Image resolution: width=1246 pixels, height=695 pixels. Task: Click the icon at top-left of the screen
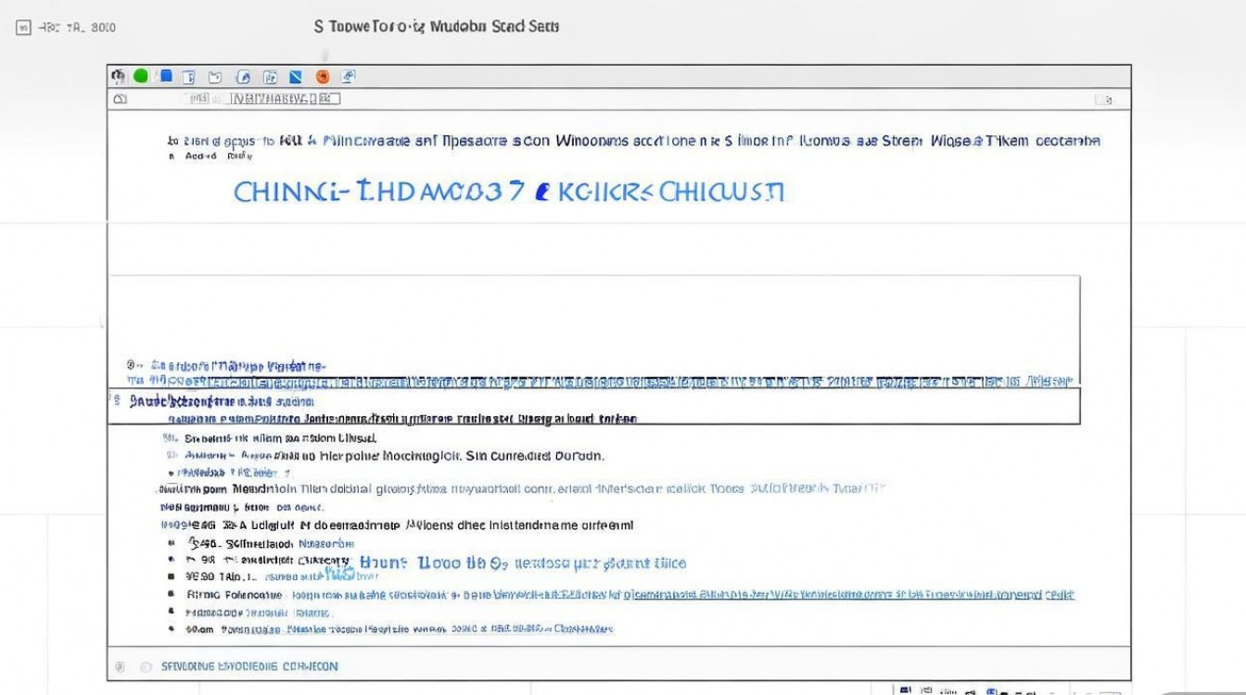click(x=23, y=28)
